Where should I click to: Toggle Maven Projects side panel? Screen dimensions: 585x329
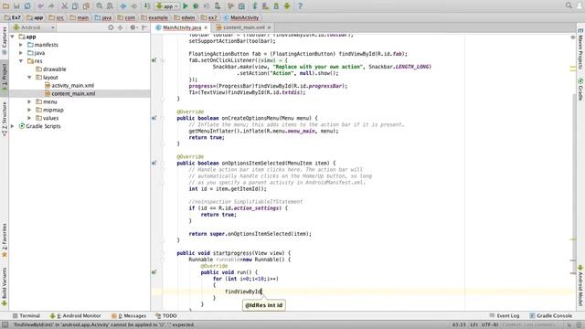pyautogui.click(x=580, y=48)
